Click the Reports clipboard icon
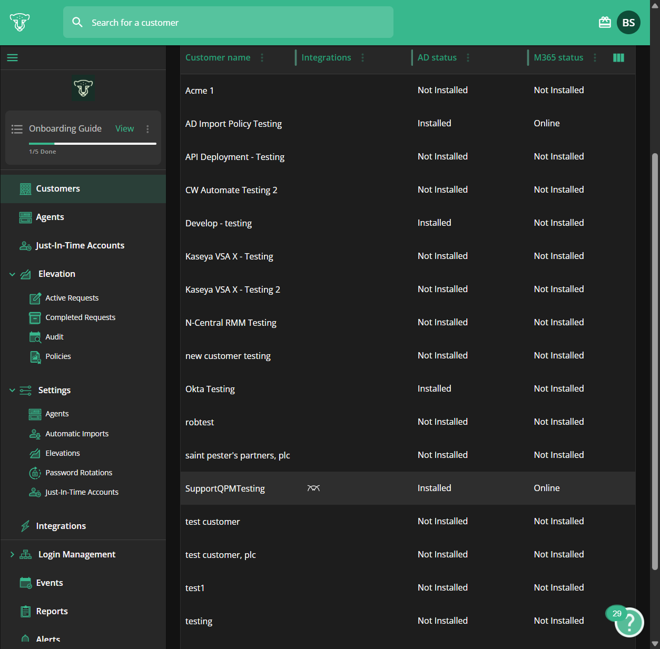The height and width of the screenshot is (649, 660). coord(25,611)
